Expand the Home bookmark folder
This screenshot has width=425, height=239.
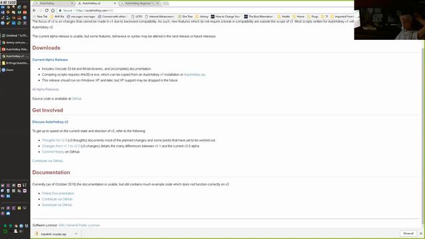click(x=298, y=17)
